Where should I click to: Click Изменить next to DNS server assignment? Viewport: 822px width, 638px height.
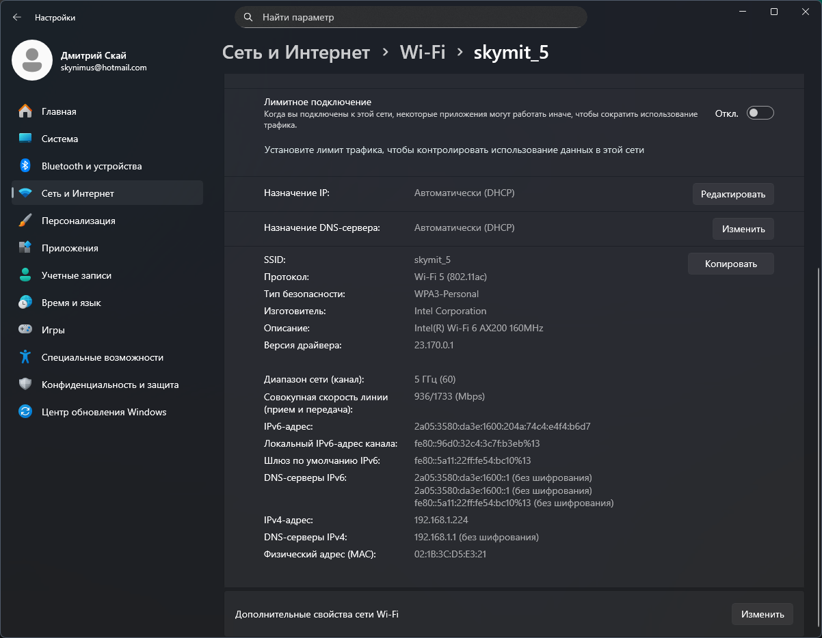pos(743,229)
